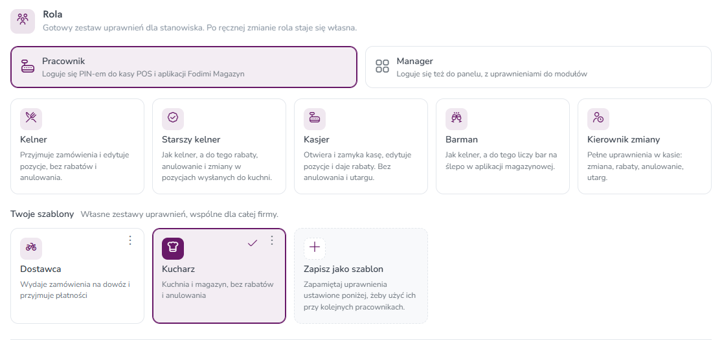This screenshot has height=340, width=722.
Task: Save permissions via Zapisz jako szablon
Action: (361, 275)
